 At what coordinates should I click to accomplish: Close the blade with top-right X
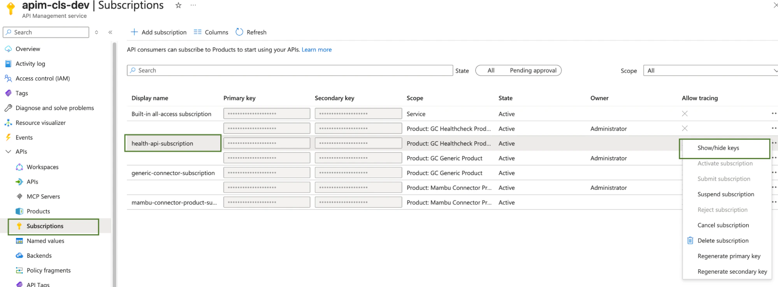click(775, 5)
